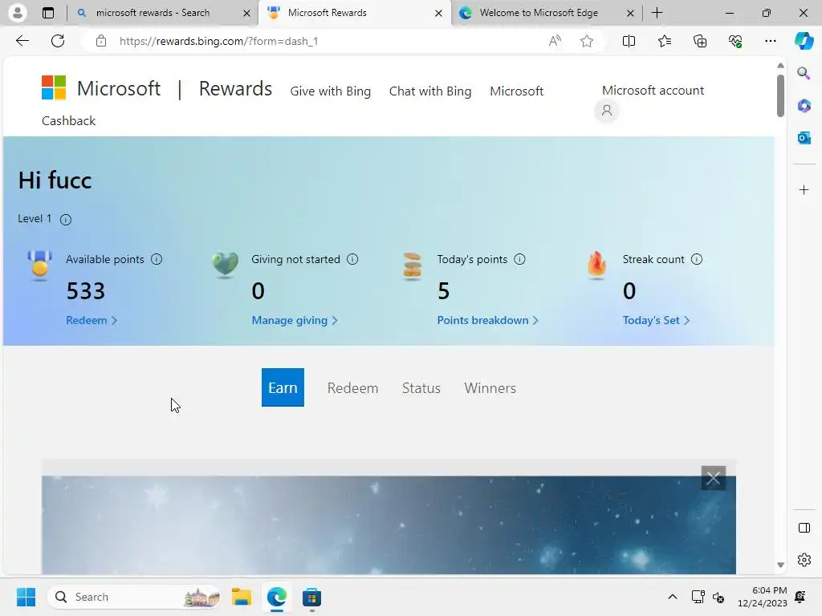Open Points breakdown link
Viewport: 822px width, 616px height.
tap(487, 320)
